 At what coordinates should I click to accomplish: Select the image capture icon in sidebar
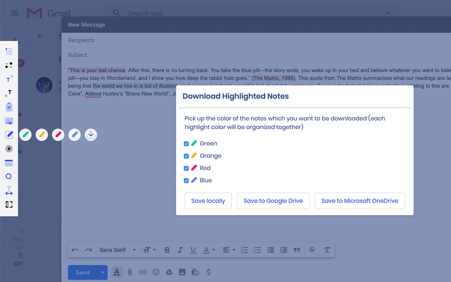point(9,121)
